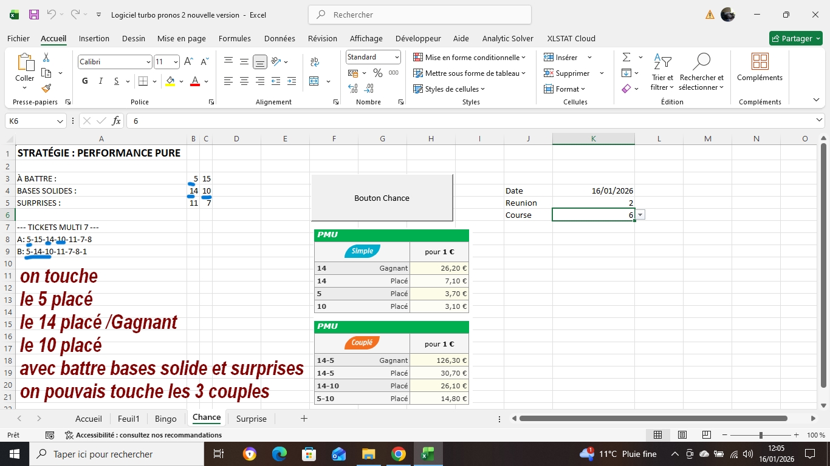Screen dimensions: 830x466
Task: Click the increase indent icon
Action: click(292, 81)
